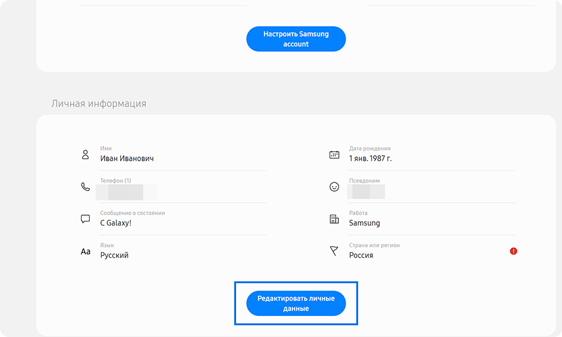
Task: Click the blurred nickname value
Action: [x=366, y=192]
